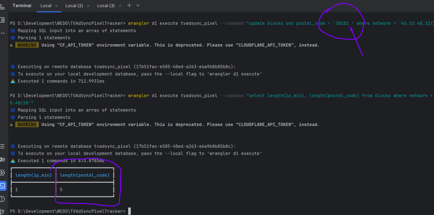Expand the terminal options dropdown chevron
434x215 pixels.
(x=138, y=5)
